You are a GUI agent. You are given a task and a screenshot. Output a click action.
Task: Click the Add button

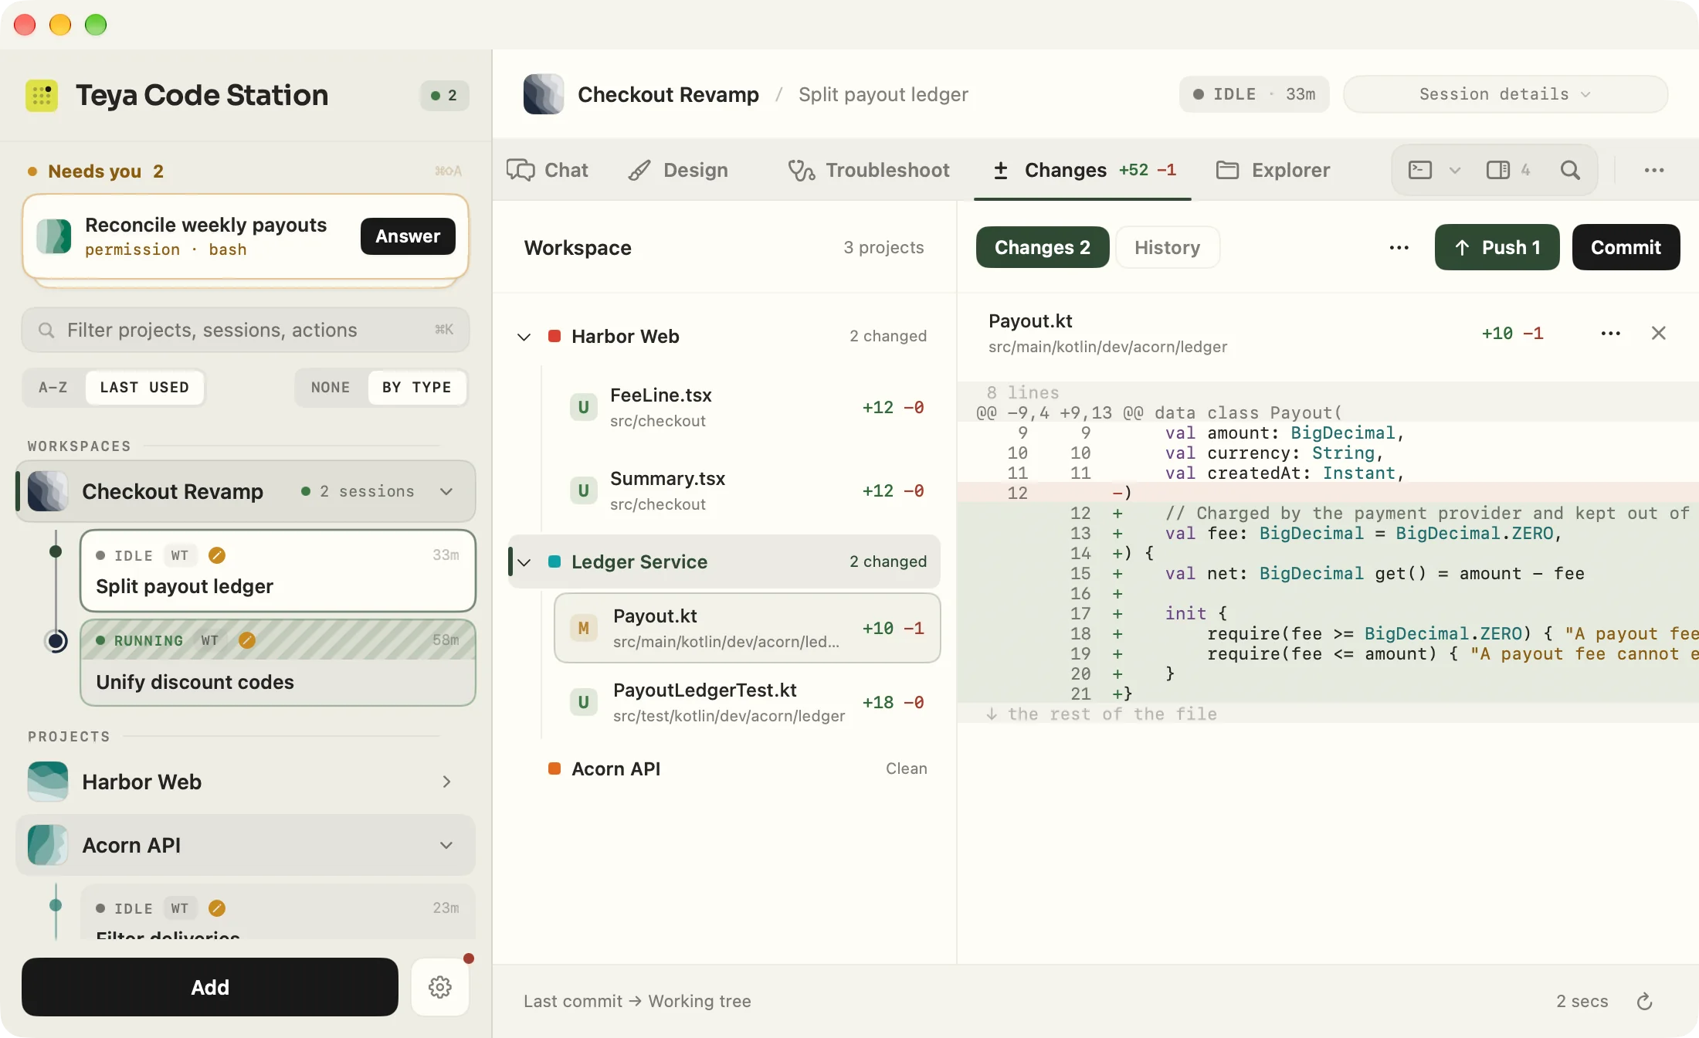pyautogui.click(x=210, y=987)
